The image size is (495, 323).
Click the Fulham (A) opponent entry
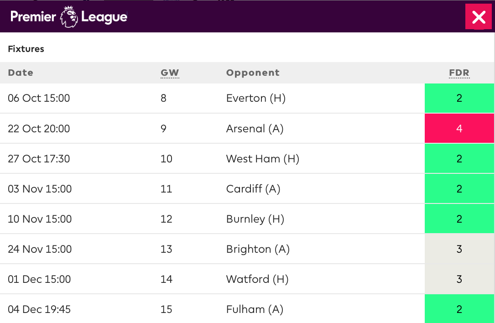point(255,309)
